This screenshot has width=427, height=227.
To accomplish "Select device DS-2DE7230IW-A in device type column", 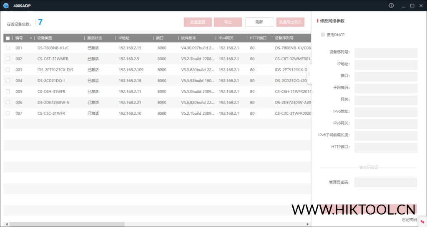I will (53, 102).
